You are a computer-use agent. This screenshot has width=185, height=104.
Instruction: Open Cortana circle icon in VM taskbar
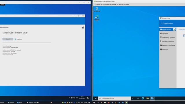pyautogui.click(x=133, y=98)
